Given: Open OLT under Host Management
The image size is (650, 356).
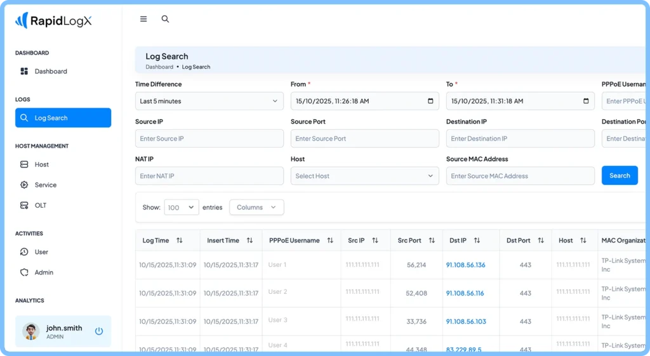Looking at the screenshot, I should [x=41, y=205].
